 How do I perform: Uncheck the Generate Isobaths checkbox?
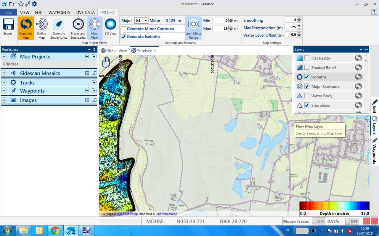(x=124, y=37)
